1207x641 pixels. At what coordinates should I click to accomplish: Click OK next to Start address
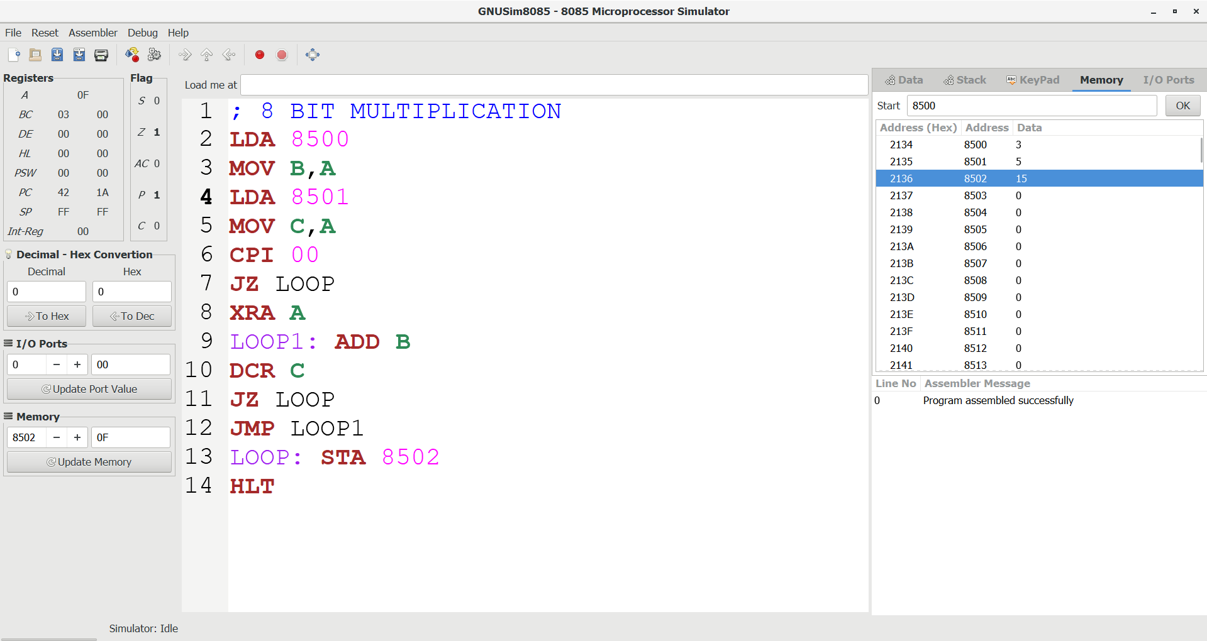(x=1183, y=106)
